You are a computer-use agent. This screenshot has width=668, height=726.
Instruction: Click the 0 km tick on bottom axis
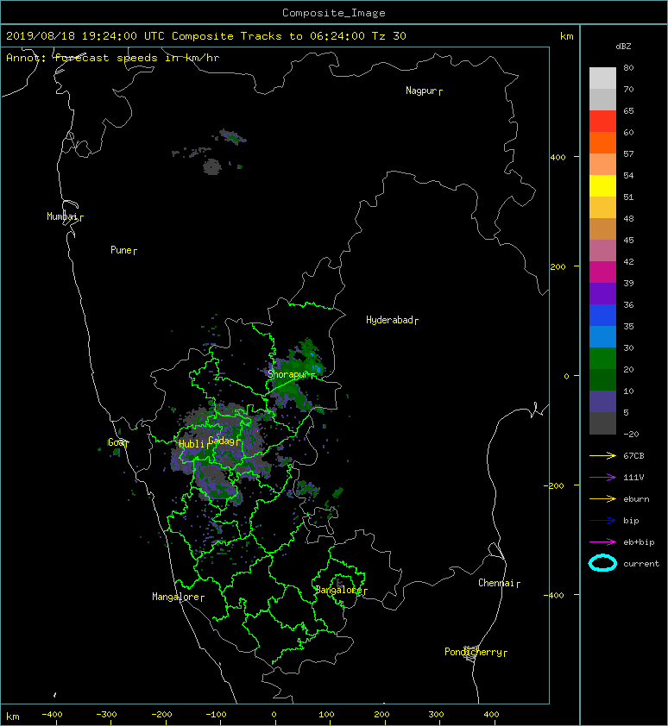(274, 715)
